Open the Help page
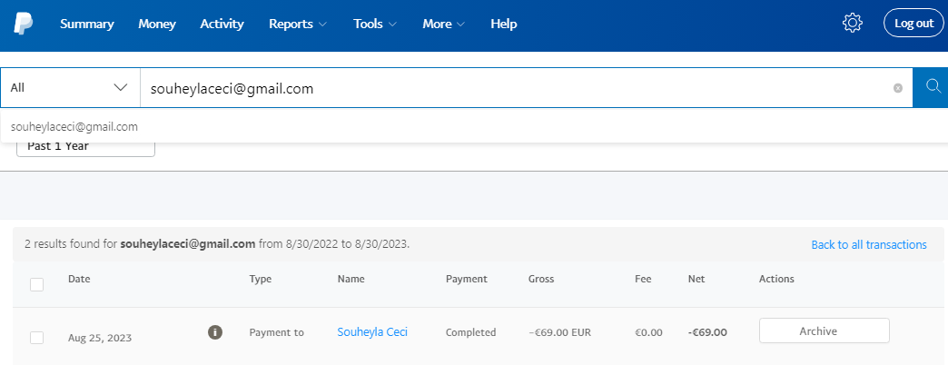The image size is (948, 365). [x=503, y=24]
